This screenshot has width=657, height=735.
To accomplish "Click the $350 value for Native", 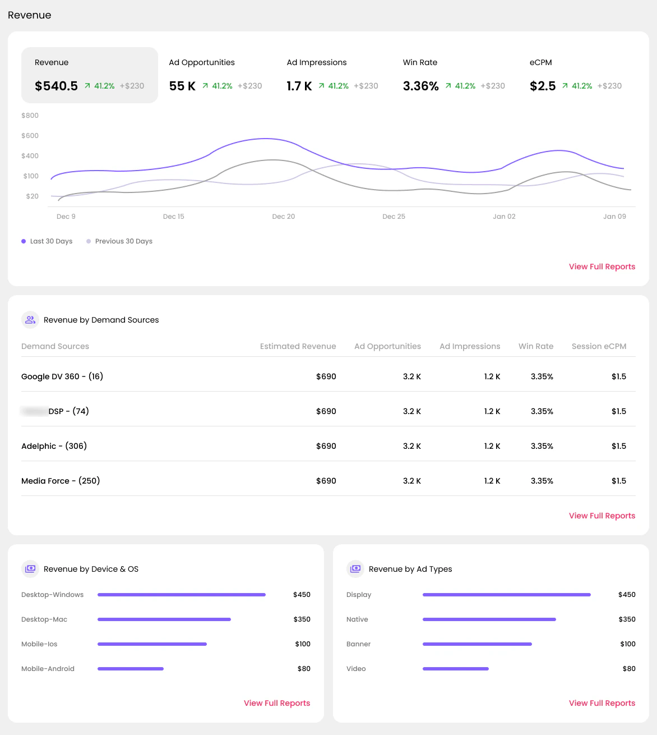I will 627,619.
